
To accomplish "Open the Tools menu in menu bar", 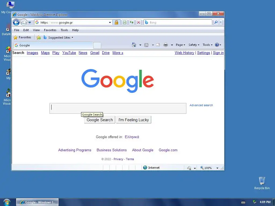I will pos(64,30).
